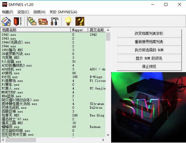The image size is (186, 143).
Task: Click the Ultraman English name cell
Action: pyautogui.click(x=97, y=104)
